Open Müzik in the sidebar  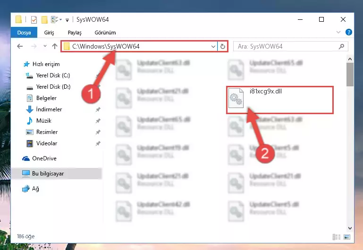click(44, 121)
